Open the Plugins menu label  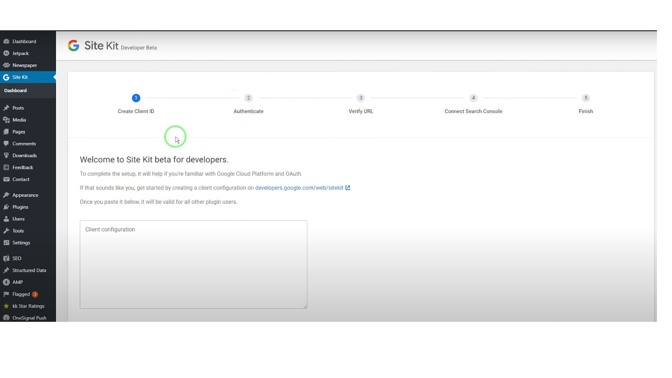(x=21, y=207)
